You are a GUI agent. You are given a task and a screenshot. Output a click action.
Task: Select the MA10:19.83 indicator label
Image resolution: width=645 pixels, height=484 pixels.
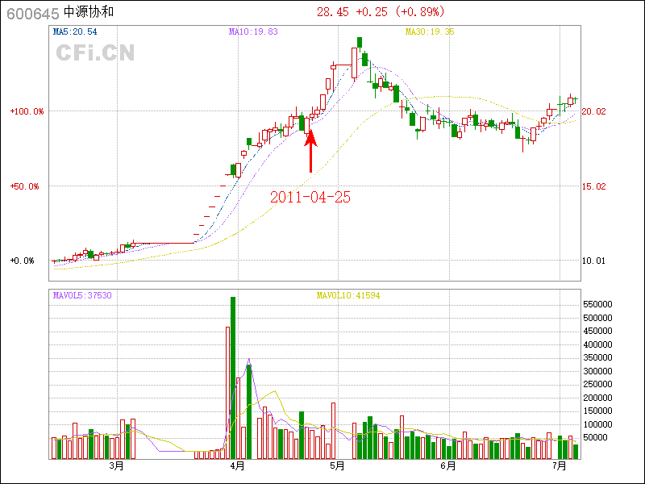[253, 32]
